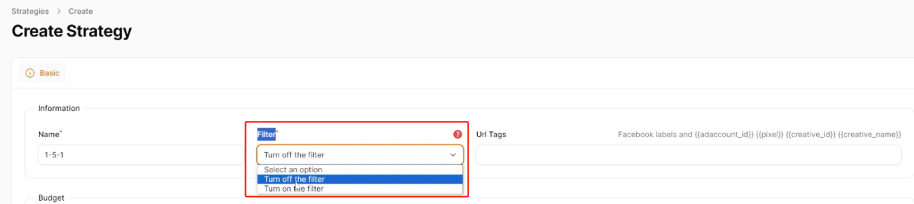
Task: Expand the Filter dropdown chevron arrow
Action: (x=453, y=155)
